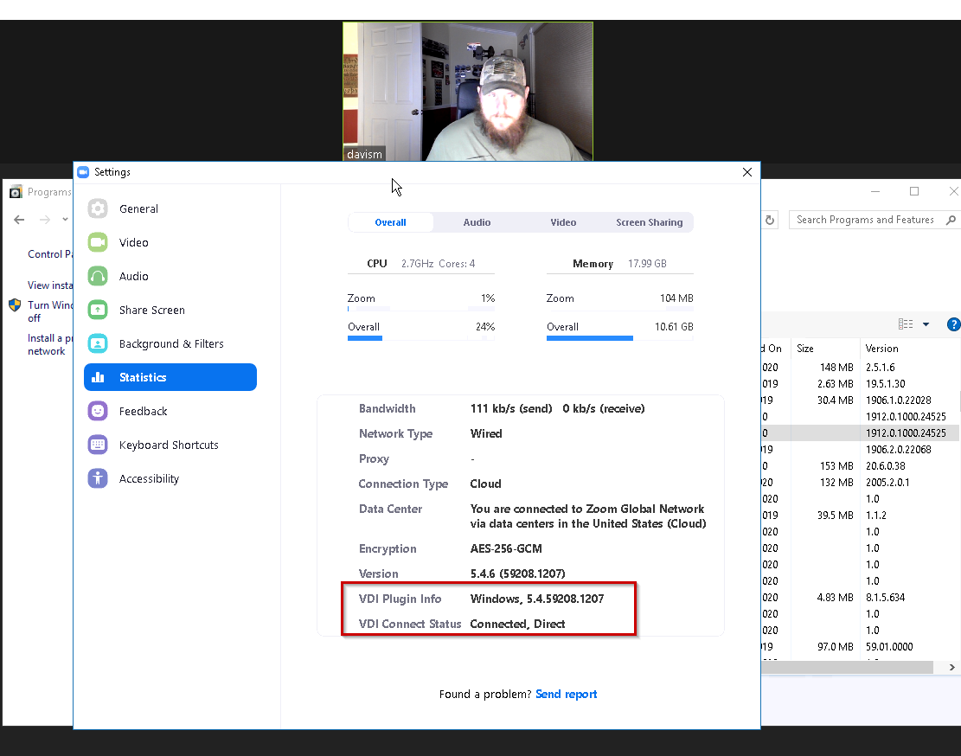Click Zoom CPU usage bar
The width and height of the screenshot is (961, 756).
tap(421, 309)
